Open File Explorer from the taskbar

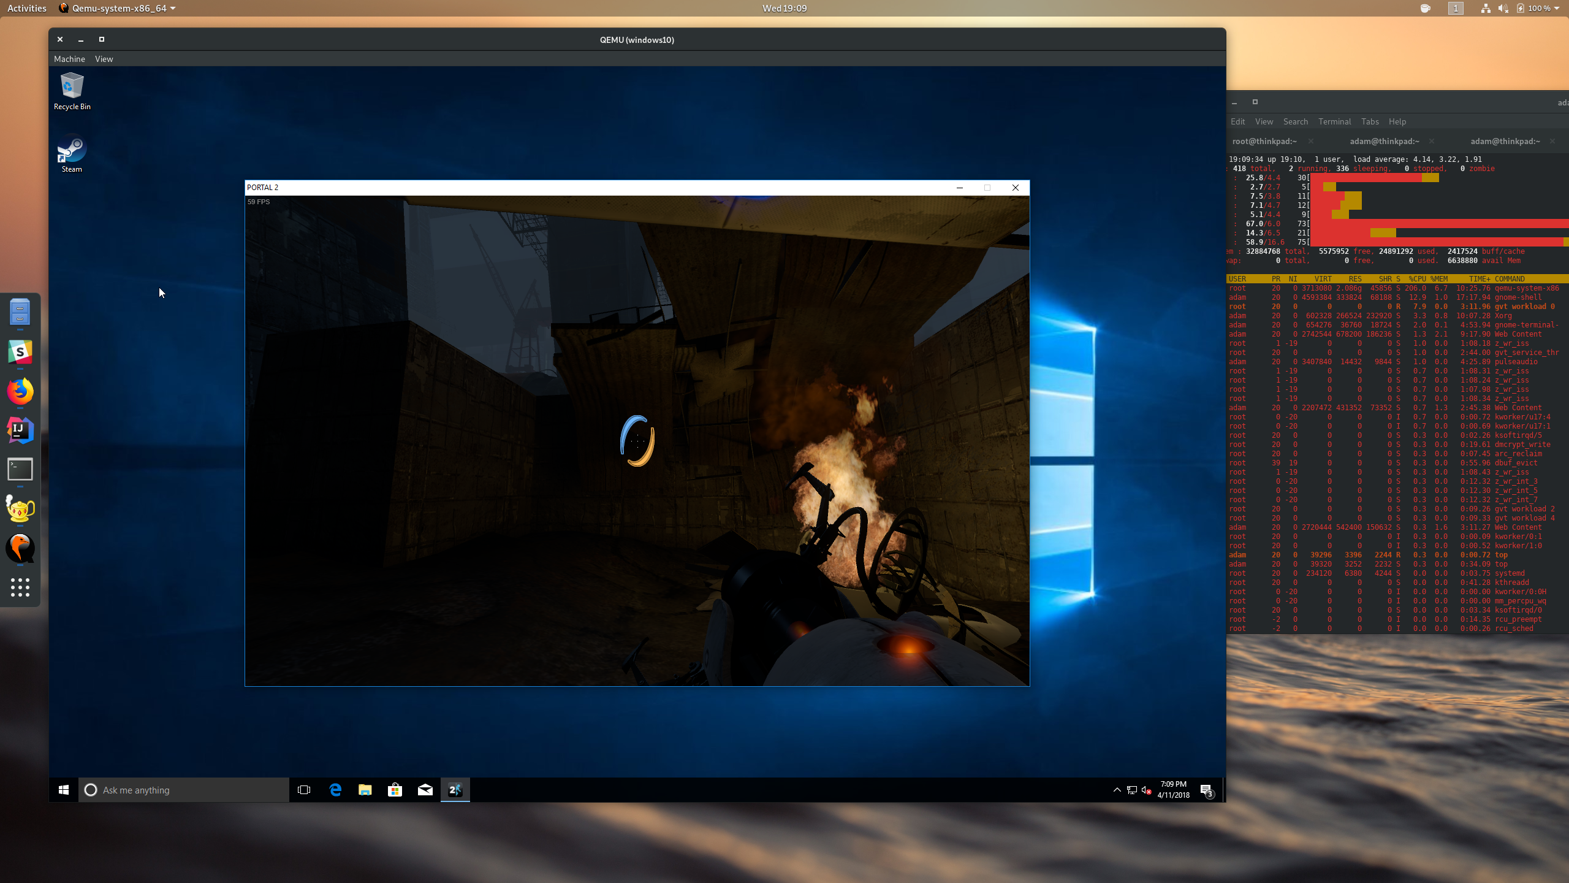365,790
